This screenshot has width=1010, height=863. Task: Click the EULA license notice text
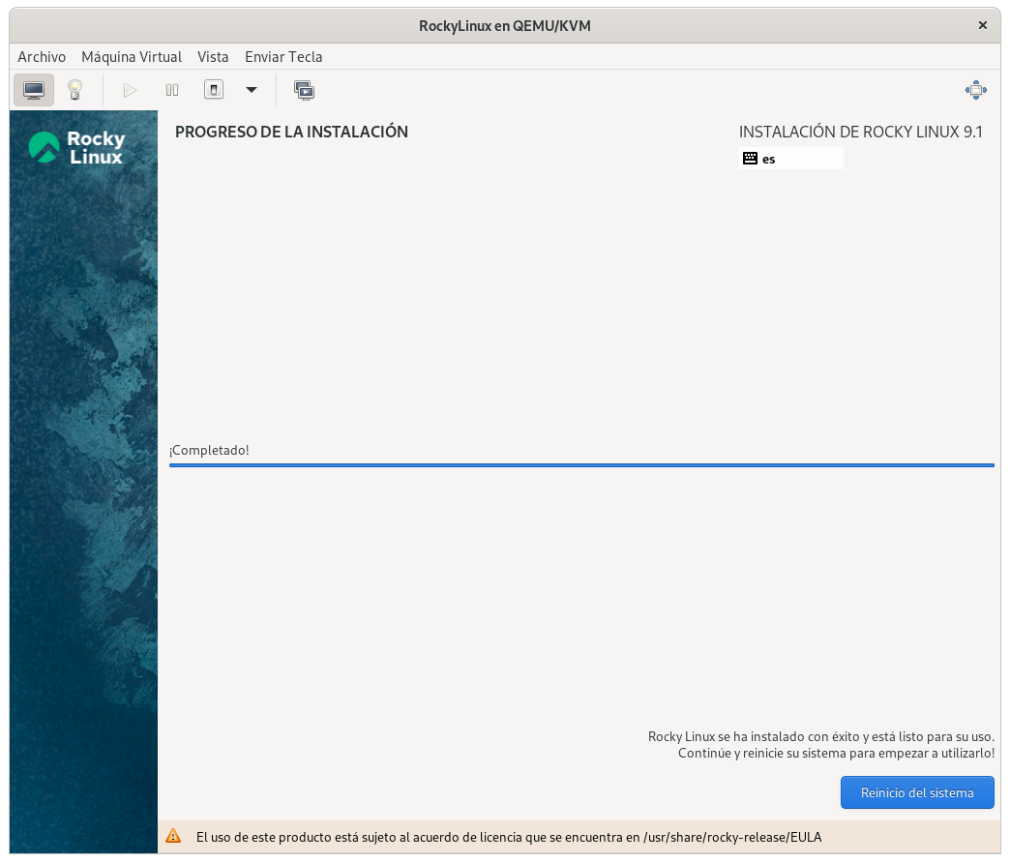pyautogui.click(x=509, y=836)
